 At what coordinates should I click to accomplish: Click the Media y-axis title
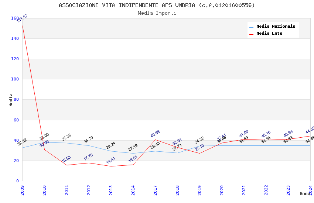point(11,100)
